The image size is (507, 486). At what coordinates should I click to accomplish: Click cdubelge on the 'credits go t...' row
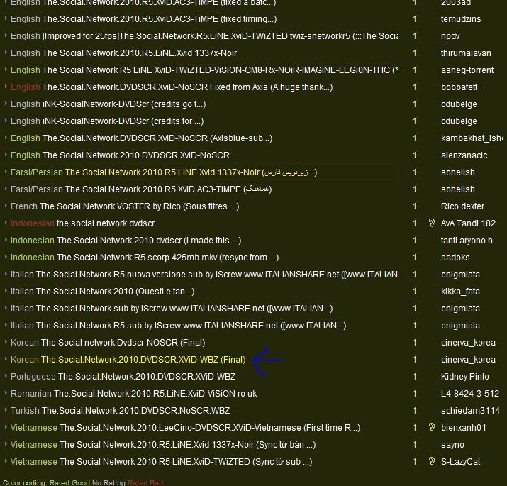tap(459, 104)
